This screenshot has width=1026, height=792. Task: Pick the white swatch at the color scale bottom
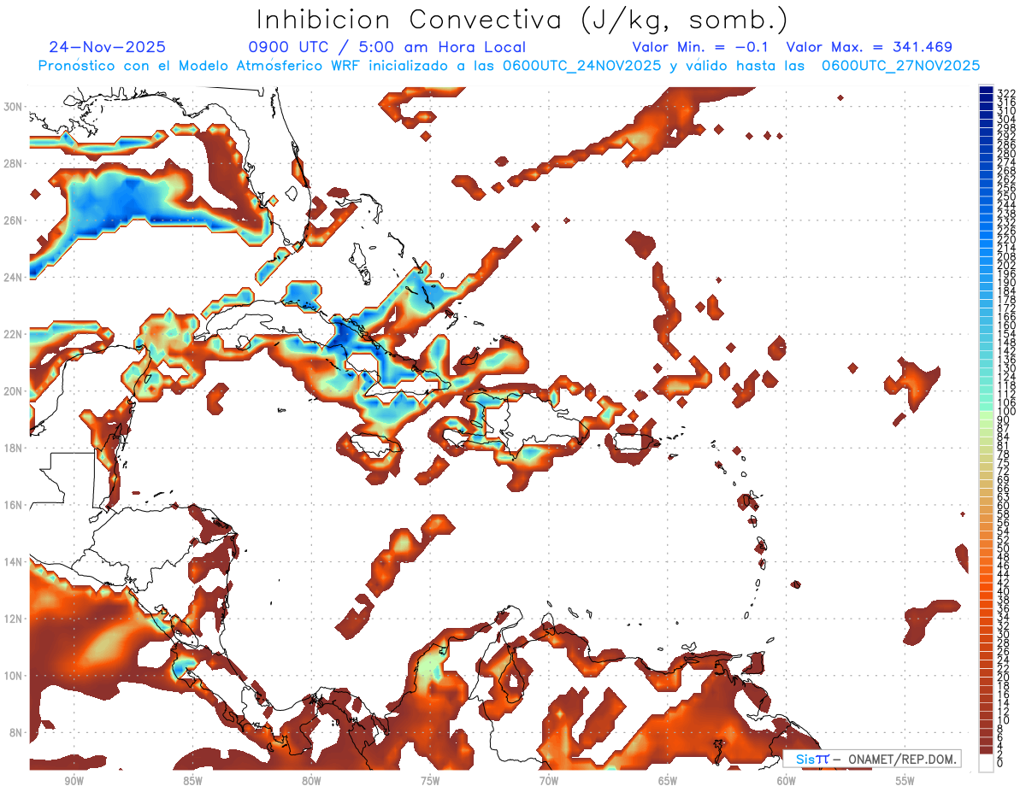coord(986,763)
